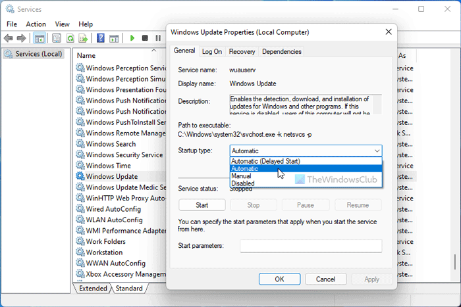Click OK in the properties dialog

click(x=279, y=279)
